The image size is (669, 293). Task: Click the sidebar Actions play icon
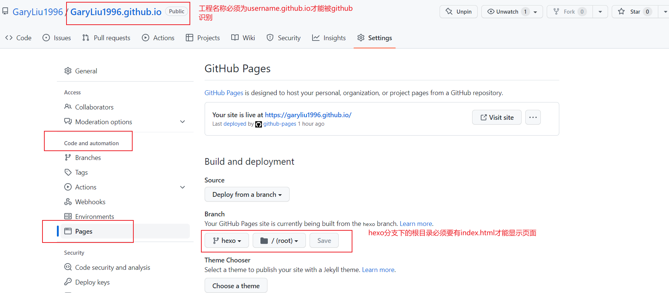(68, 187)
